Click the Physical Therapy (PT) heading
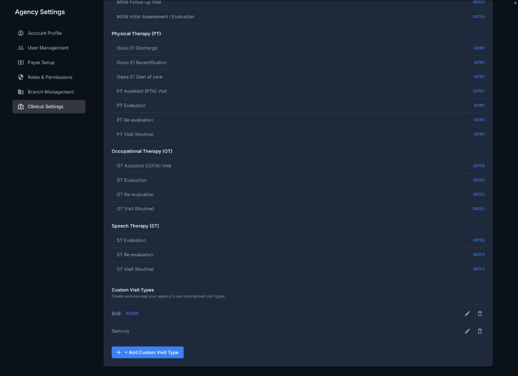The height and width of the screenshot is (376, 518). coord(136,34)
